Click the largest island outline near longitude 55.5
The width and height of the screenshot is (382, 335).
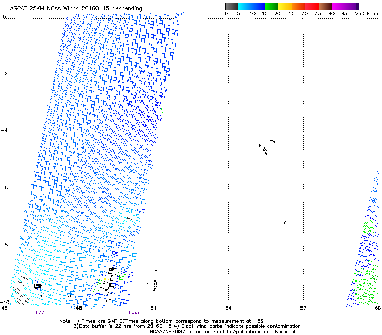pos(265,151)
